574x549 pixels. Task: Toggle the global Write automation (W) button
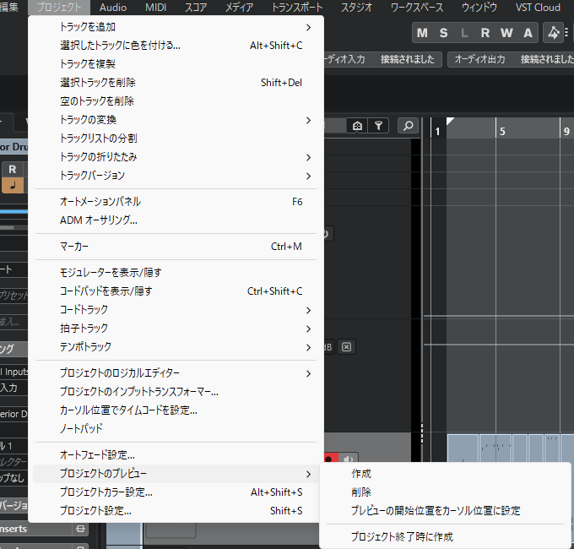[506, 33]
